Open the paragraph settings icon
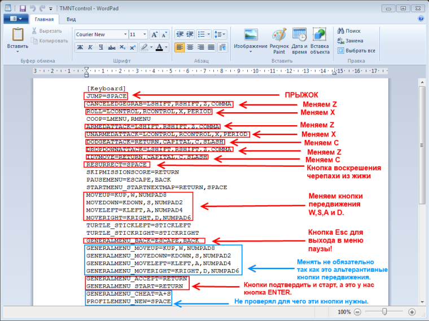Viewport: 429px width, 321px height. click(x=222, y=47)
